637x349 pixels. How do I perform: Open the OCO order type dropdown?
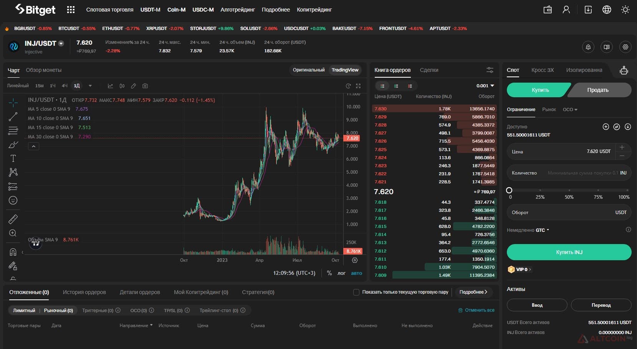coord(570,110)
